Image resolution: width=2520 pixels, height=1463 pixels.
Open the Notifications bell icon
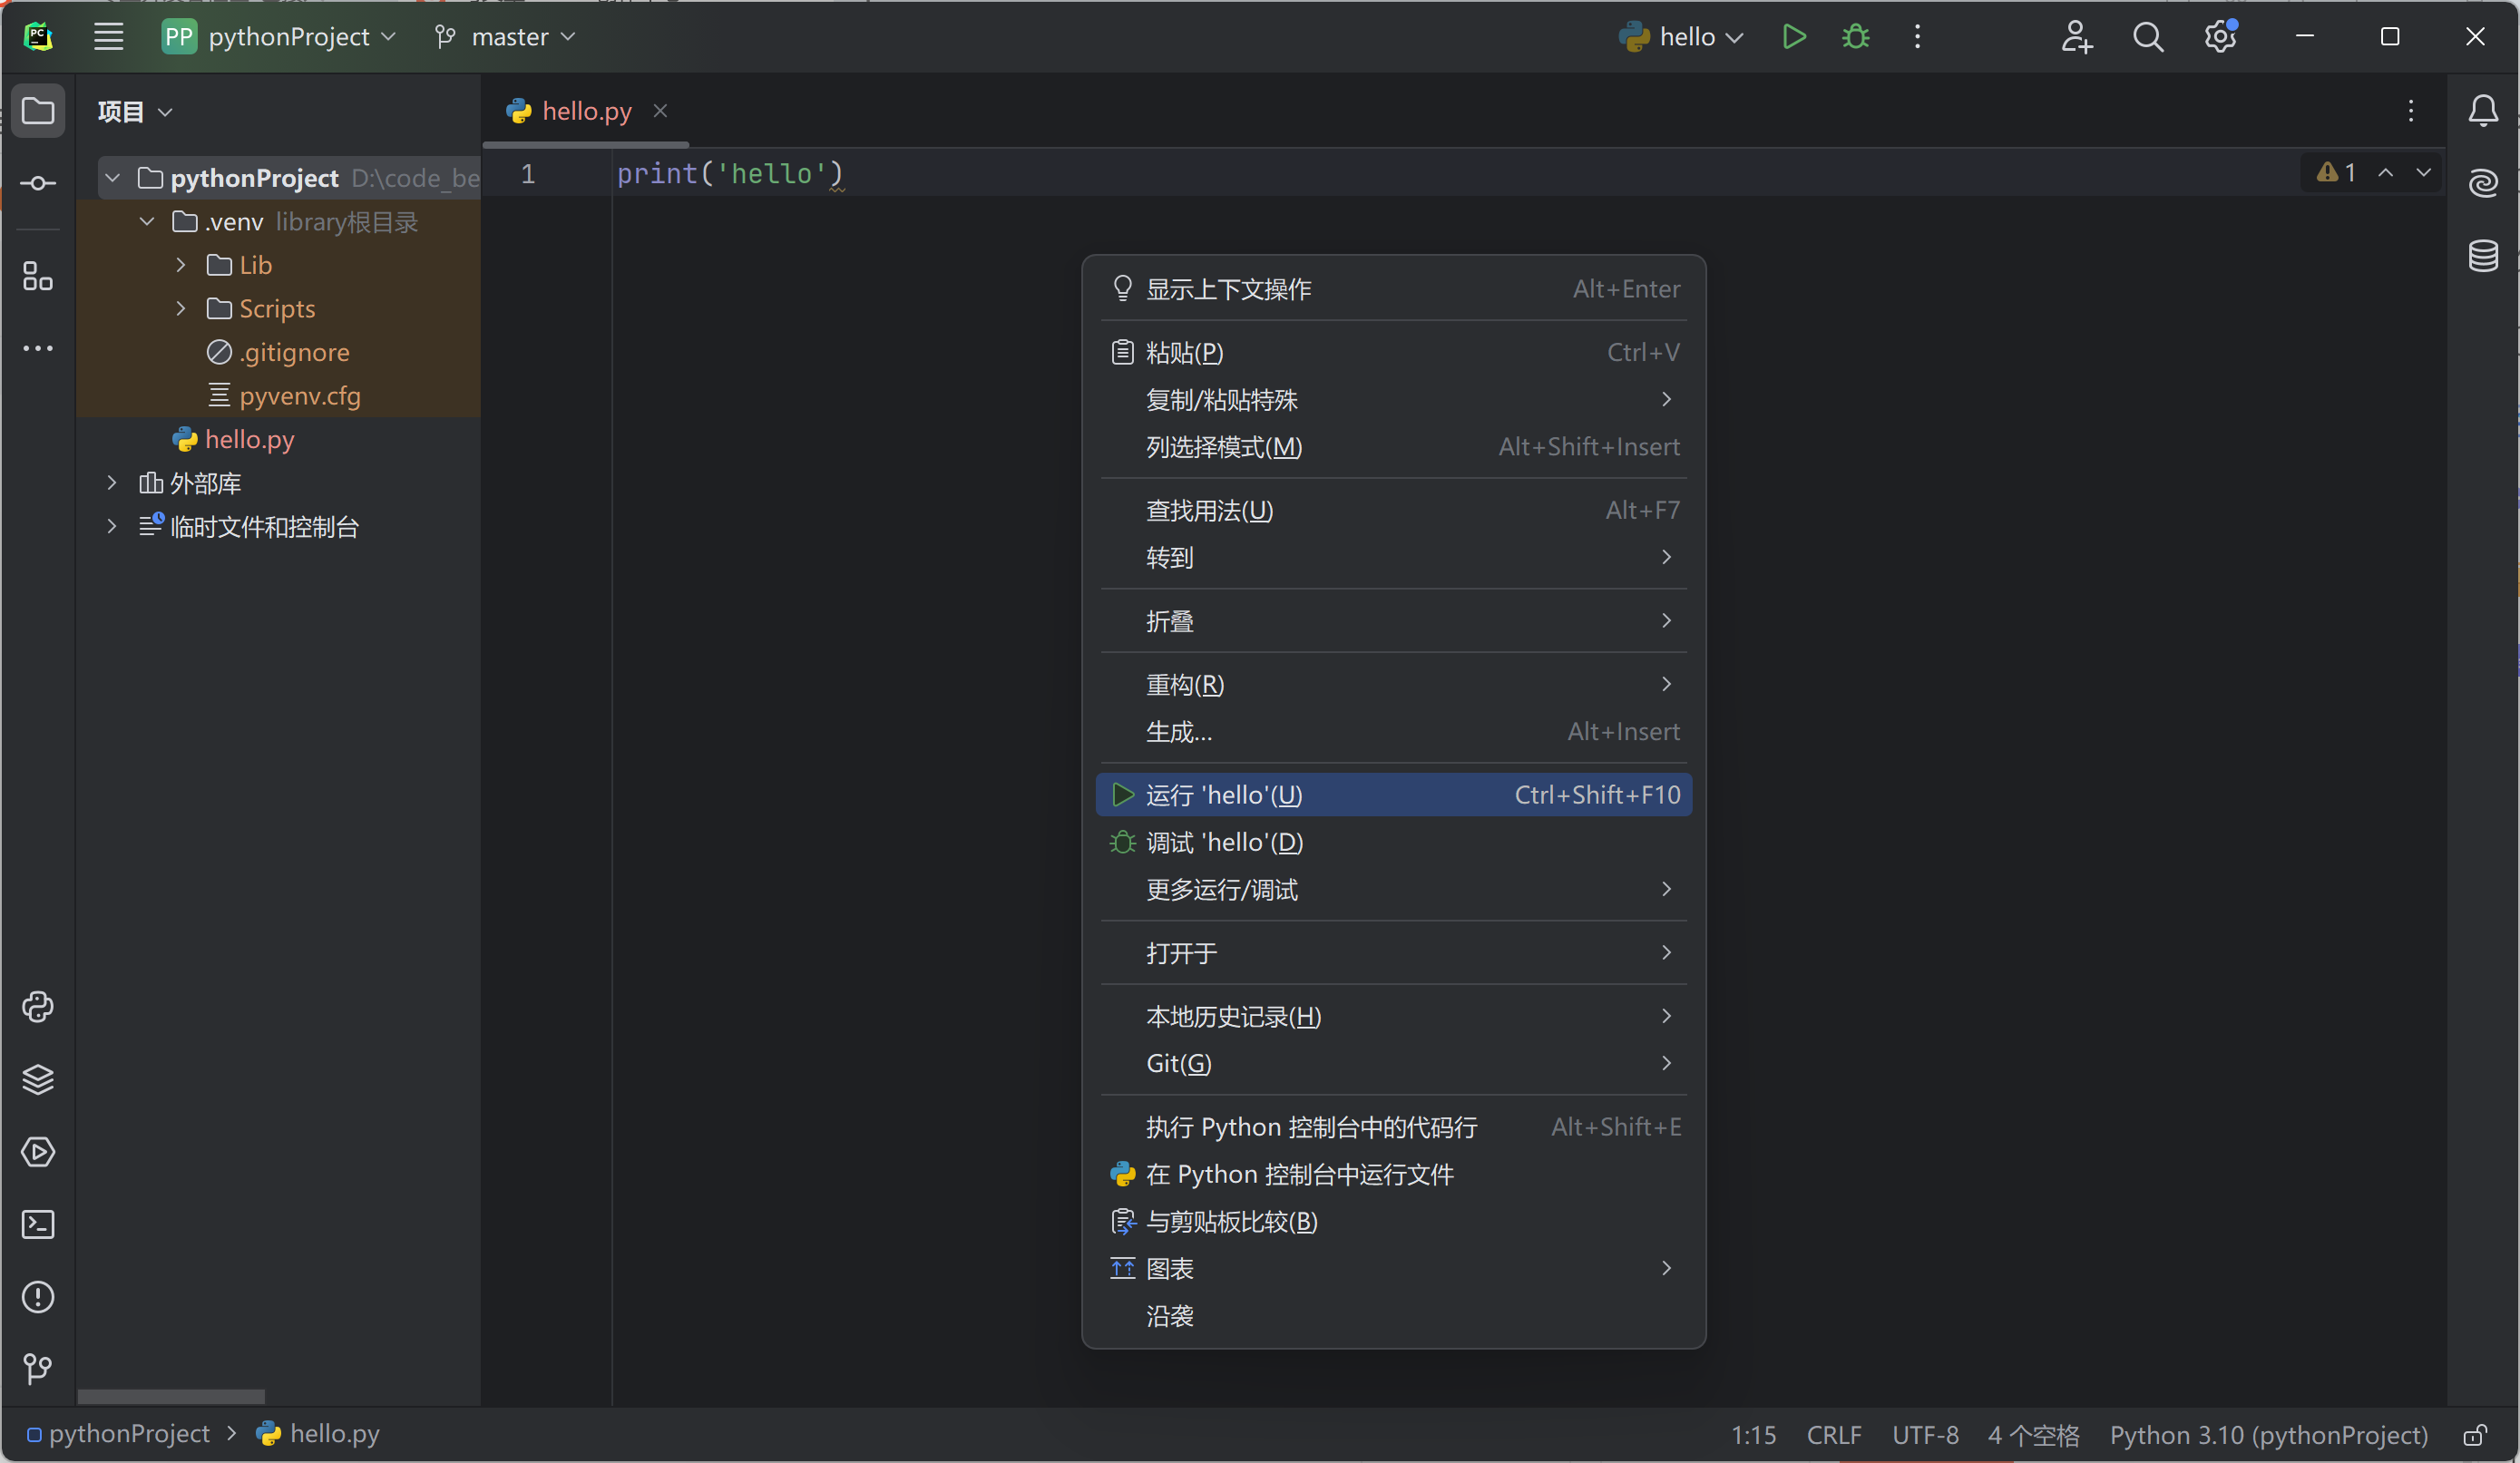[x=2483, y=110]
